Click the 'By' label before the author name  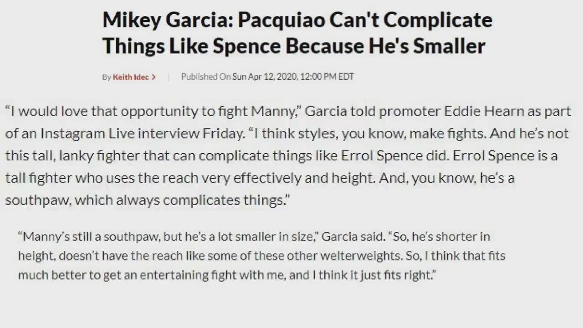coord(107,77)
